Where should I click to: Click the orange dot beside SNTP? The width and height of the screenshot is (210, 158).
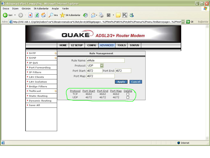(x=55, y=53)
